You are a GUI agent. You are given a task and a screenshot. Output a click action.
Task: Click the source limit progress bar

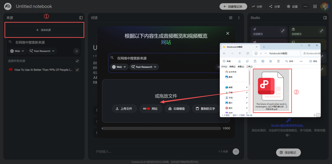point(162,128)
